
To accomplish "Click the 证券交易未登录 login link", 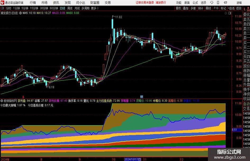I will click(x=145, y=3).
